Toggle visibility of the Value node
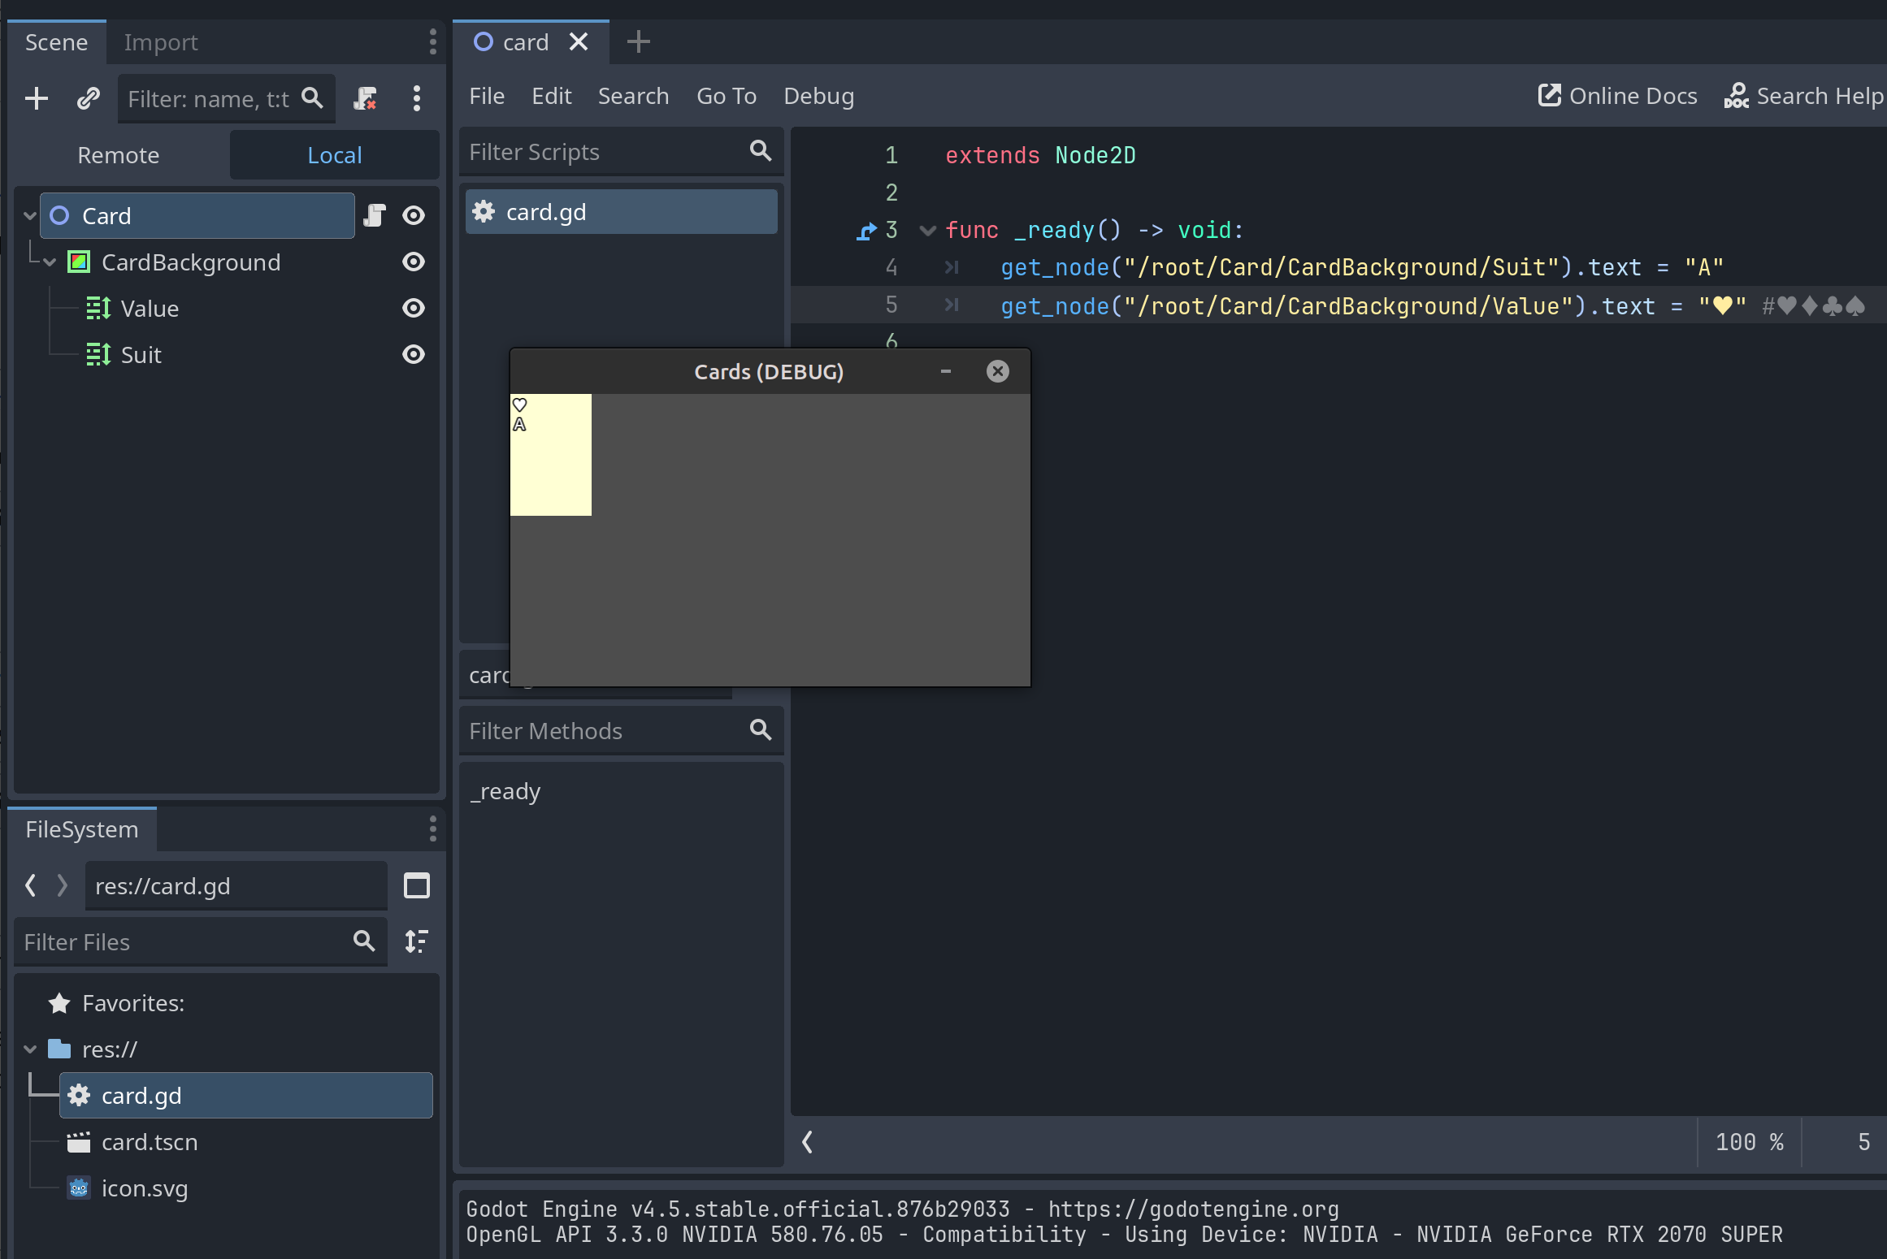Screen dimensions: 1887x1259 coord(414,308)
